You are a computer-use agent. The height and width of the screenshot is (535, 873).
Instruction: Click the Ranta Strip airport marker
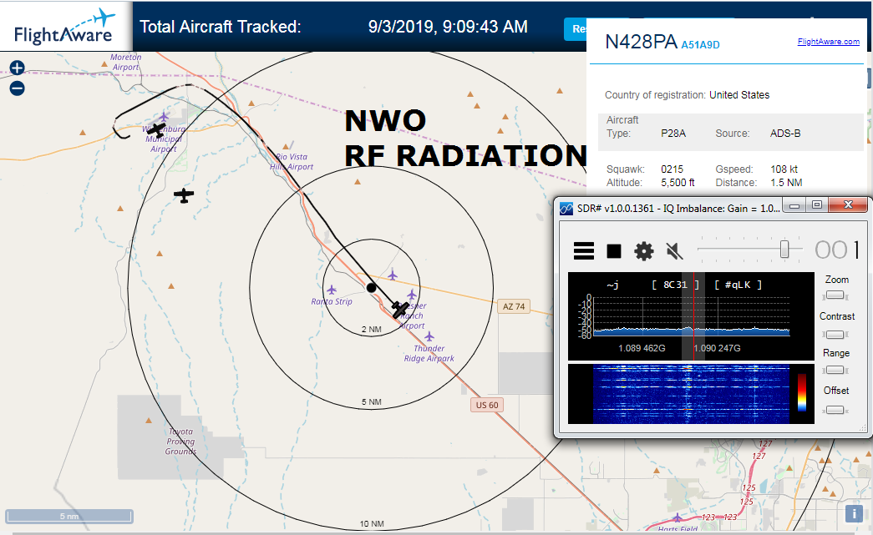(x=332, y=290)
